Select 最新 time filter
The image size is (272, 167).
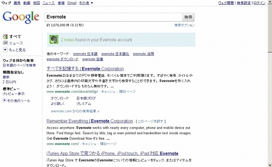point(6,77)
